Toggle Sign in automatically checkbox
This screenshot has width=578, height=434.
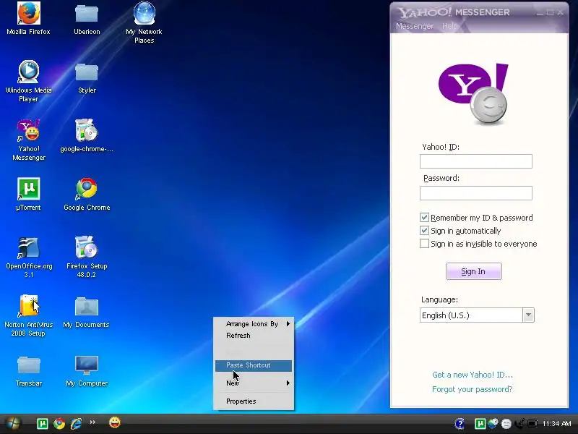point(424,231)
